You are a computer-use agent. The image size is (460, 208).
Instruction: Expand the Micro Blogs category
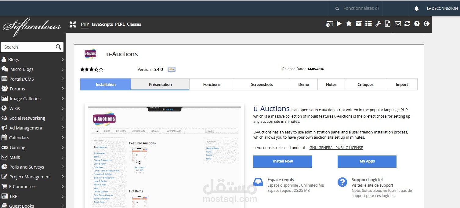point(33,69)
